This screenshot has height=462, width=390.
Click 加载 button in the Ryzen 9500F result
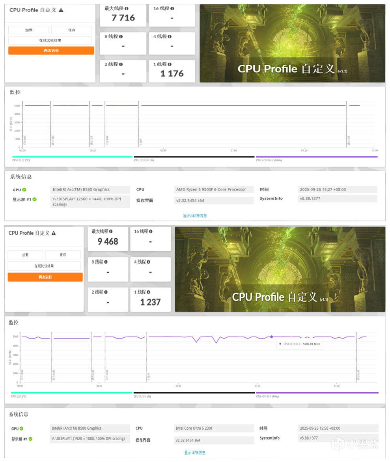pos(28,30)
